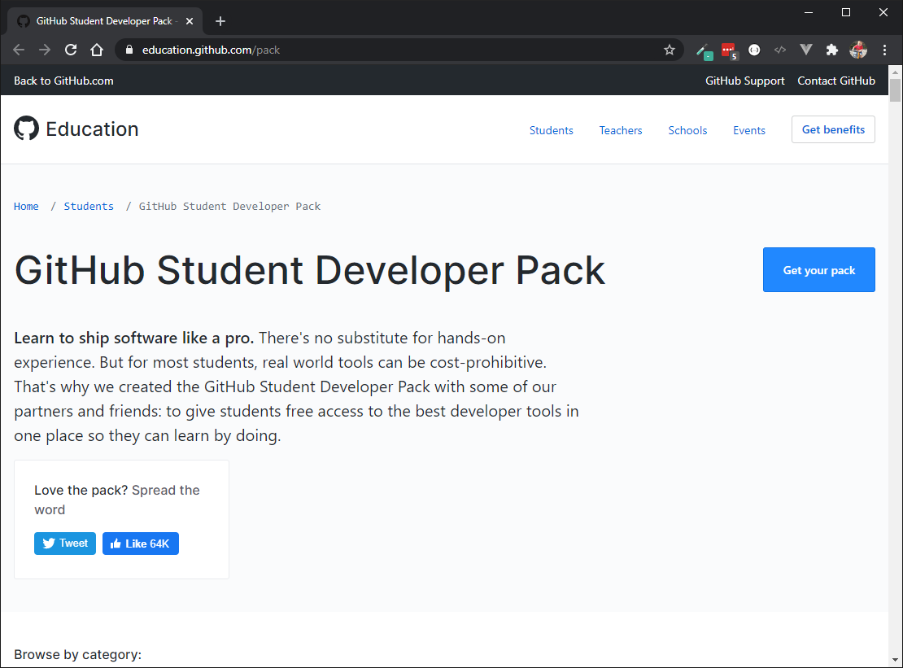Click the Tweet button
This screenshot has width=903, height=668.
point(65,544)
